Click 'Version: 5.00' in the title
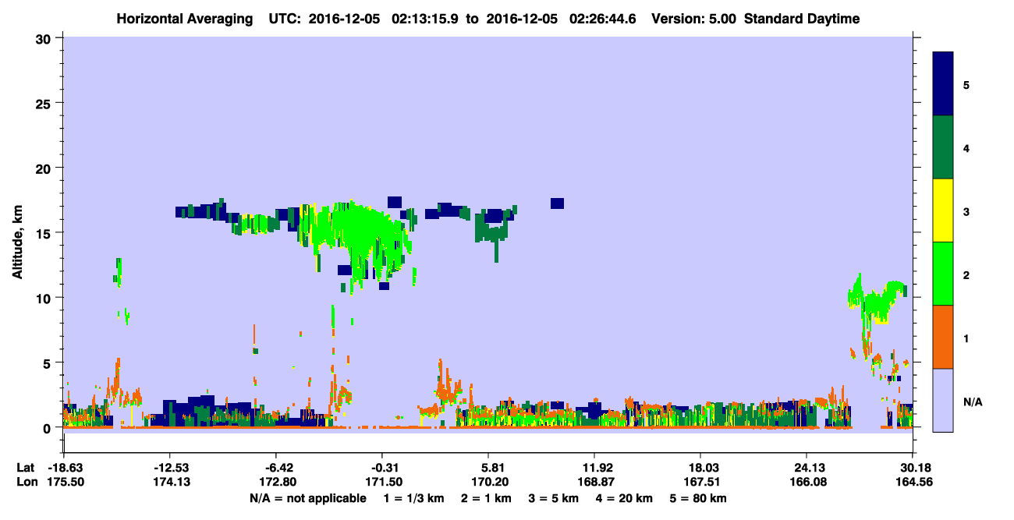 click(x=693, y=19)
